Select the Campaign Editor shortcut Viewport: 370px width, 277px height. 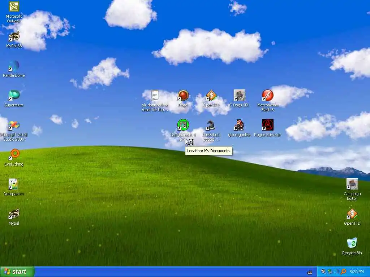[x=352, y=184]
